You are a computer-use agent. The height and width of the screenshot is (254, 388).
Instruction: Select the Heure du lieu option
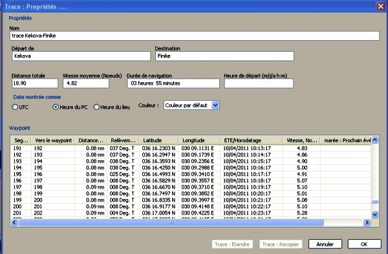pyautogui.click(x=96, y=107)
